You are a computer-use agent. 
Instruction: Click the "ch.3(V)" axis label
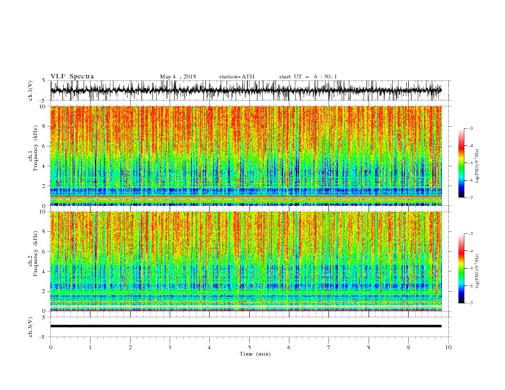click(x=31, y=327)
